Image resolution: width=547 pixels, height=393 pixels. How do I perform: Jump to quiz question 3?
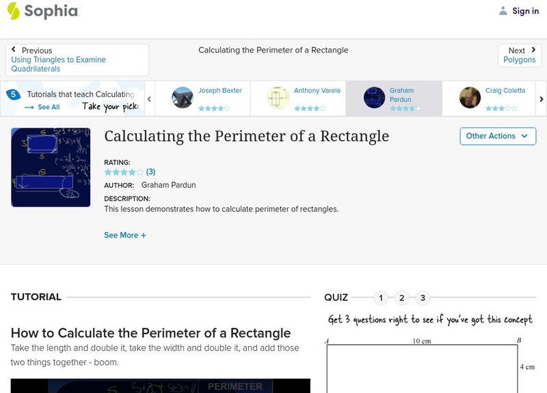coord(423,298)
